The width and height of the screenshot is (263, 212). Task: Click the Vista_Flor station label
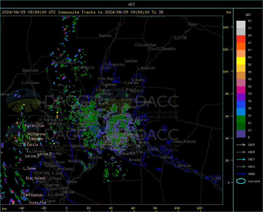point(38,203)
